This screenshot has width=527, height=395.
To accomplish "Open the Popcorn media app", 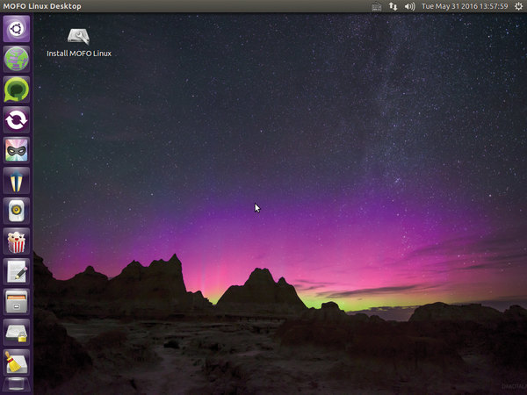I will click(17, 241).
